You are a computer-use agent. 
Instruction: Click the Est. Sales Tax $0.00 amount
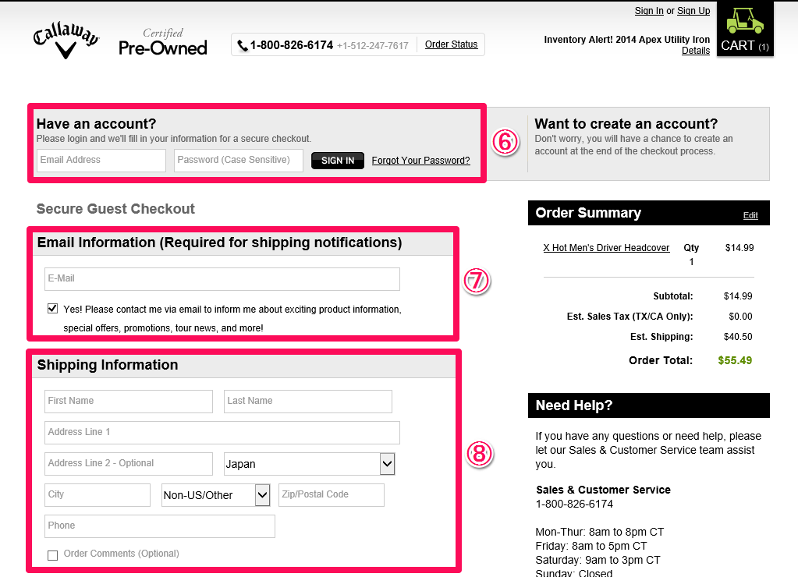coord(740,317)
